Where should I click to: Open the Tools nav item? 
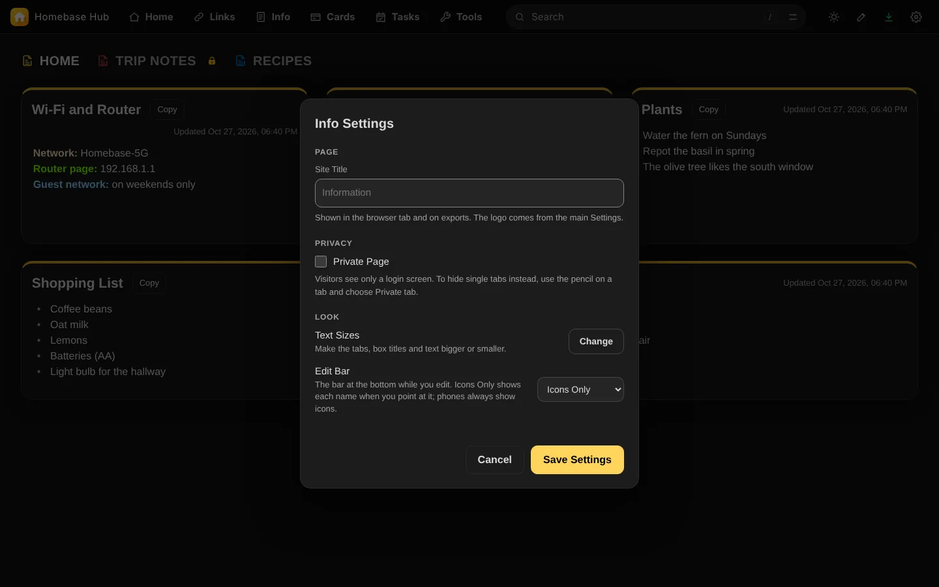[x=461, y=17]
